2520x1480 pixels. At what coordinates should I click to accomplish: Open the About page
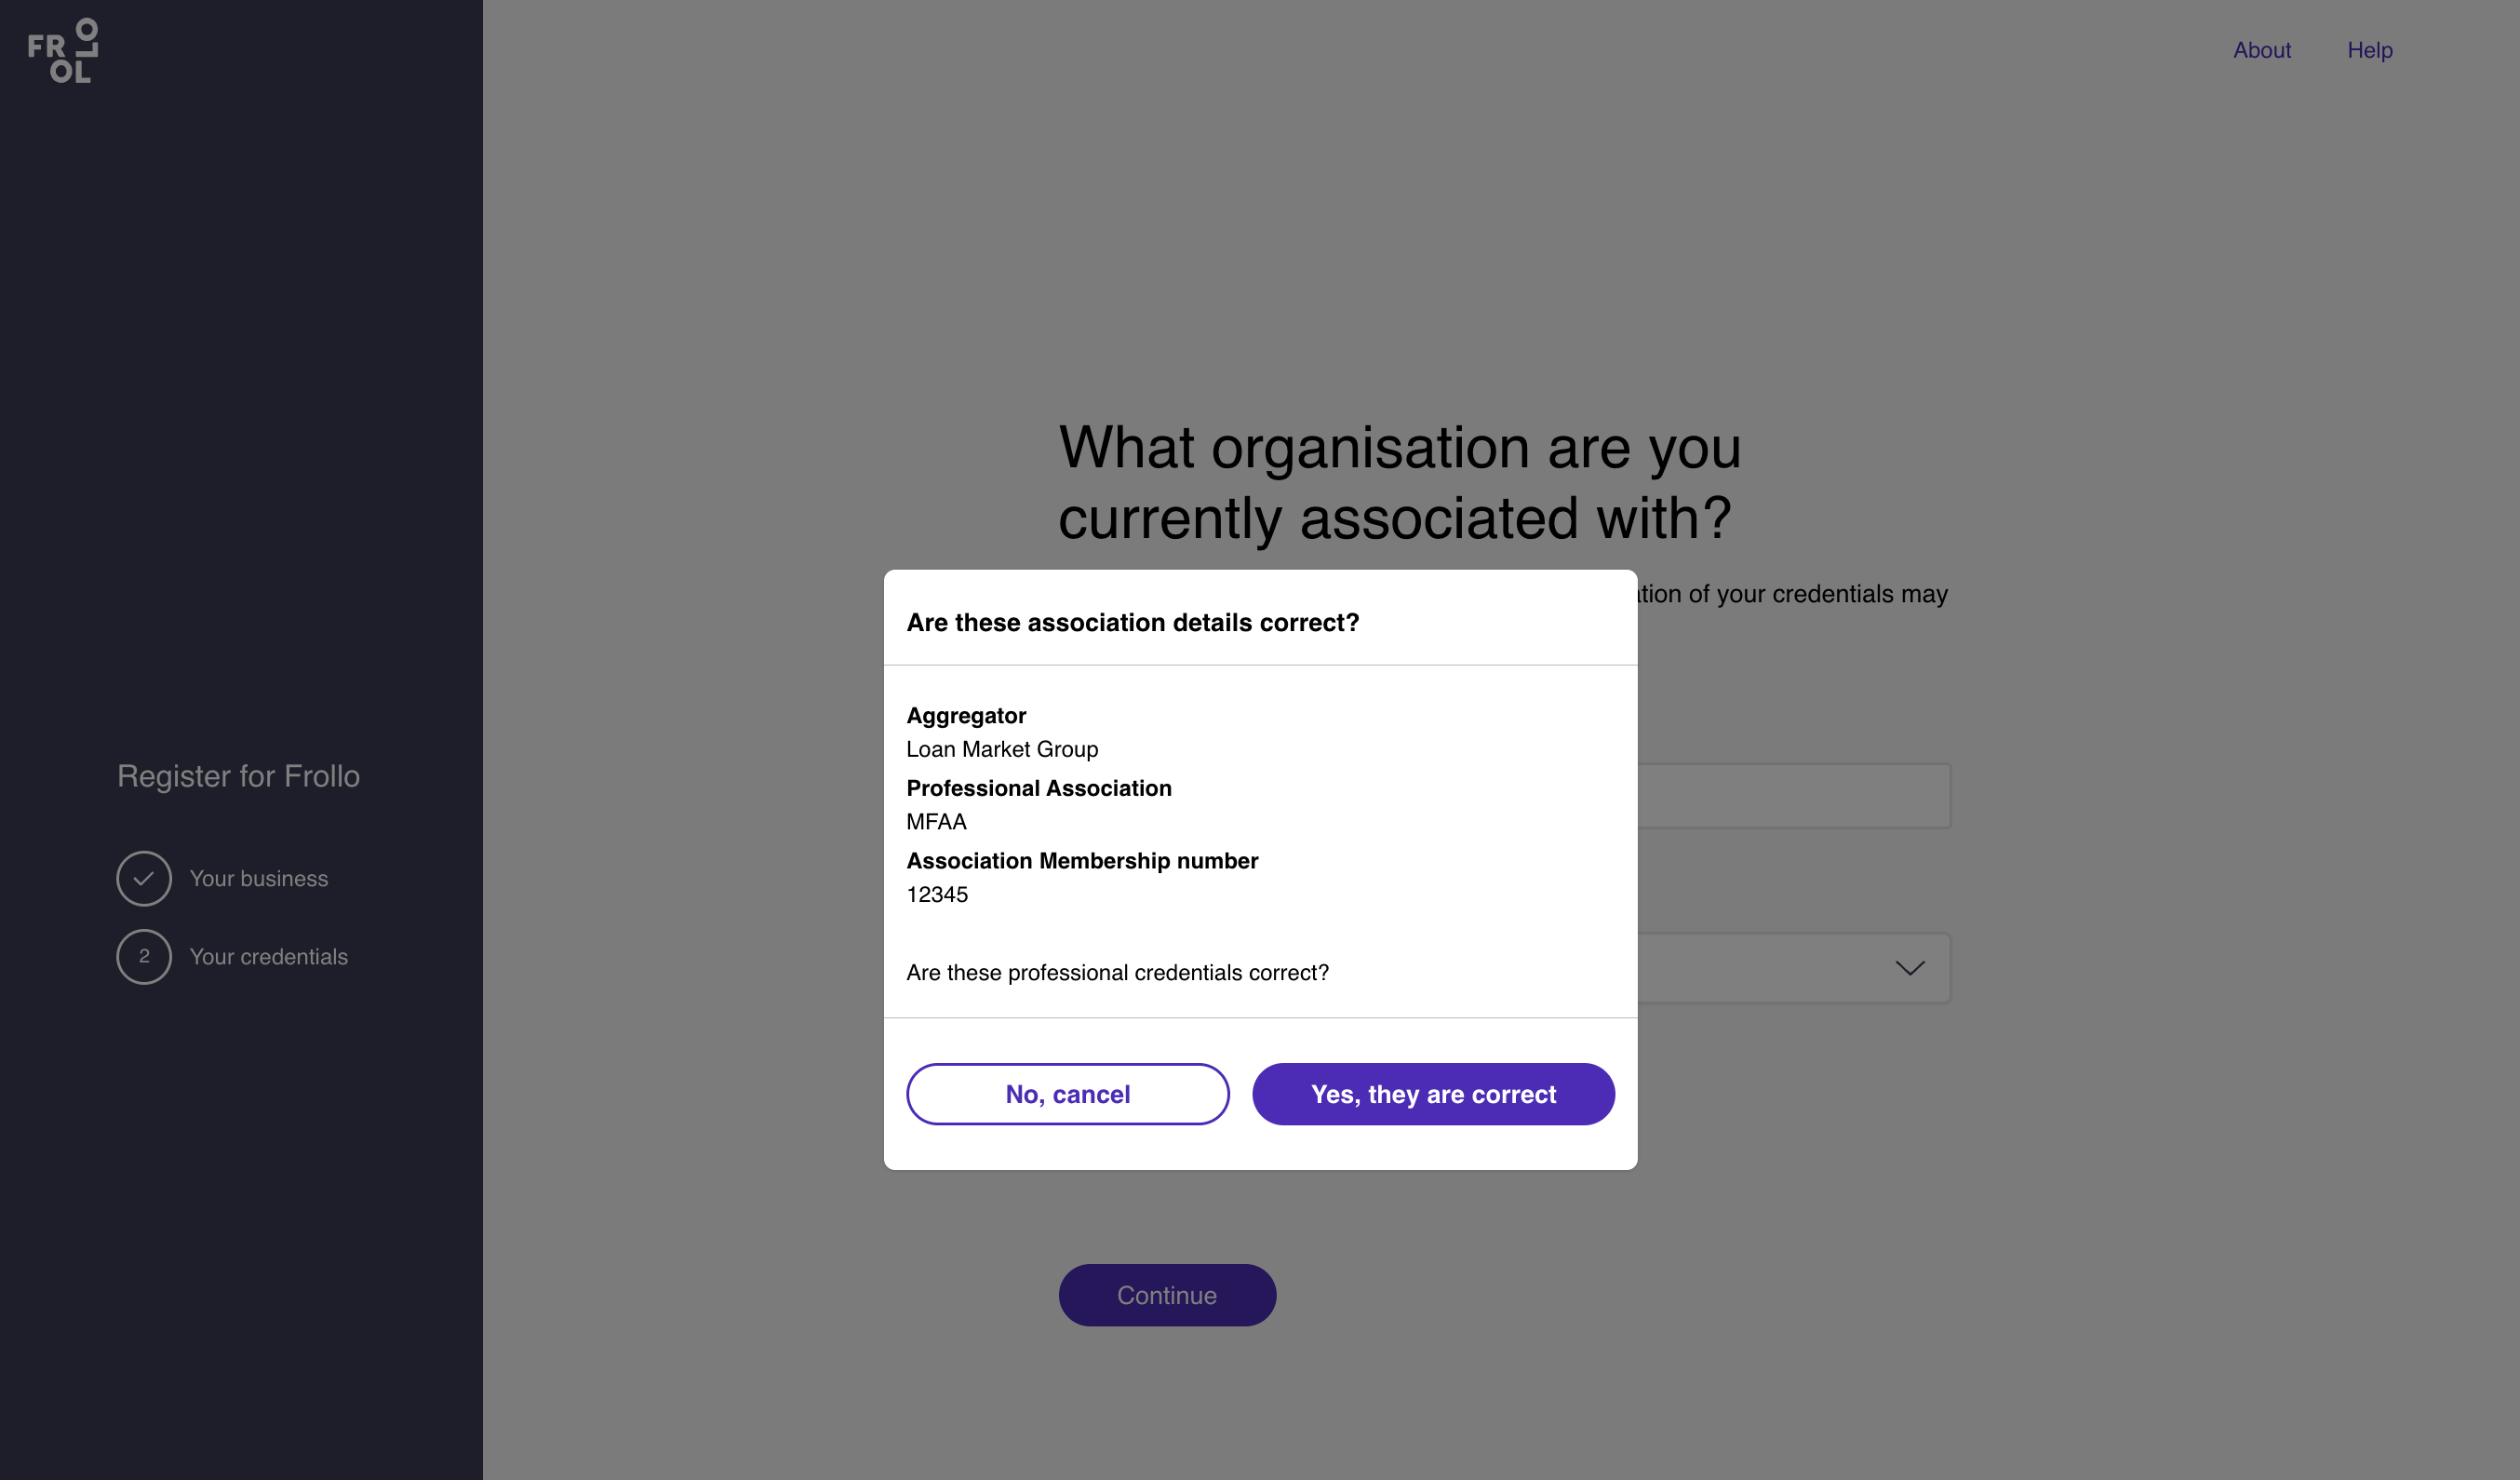point(2262,50)
